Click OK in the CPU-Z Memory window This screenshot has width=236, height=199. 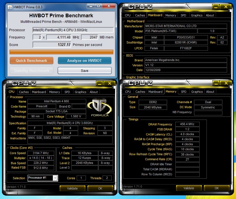[x=217, y=188]
